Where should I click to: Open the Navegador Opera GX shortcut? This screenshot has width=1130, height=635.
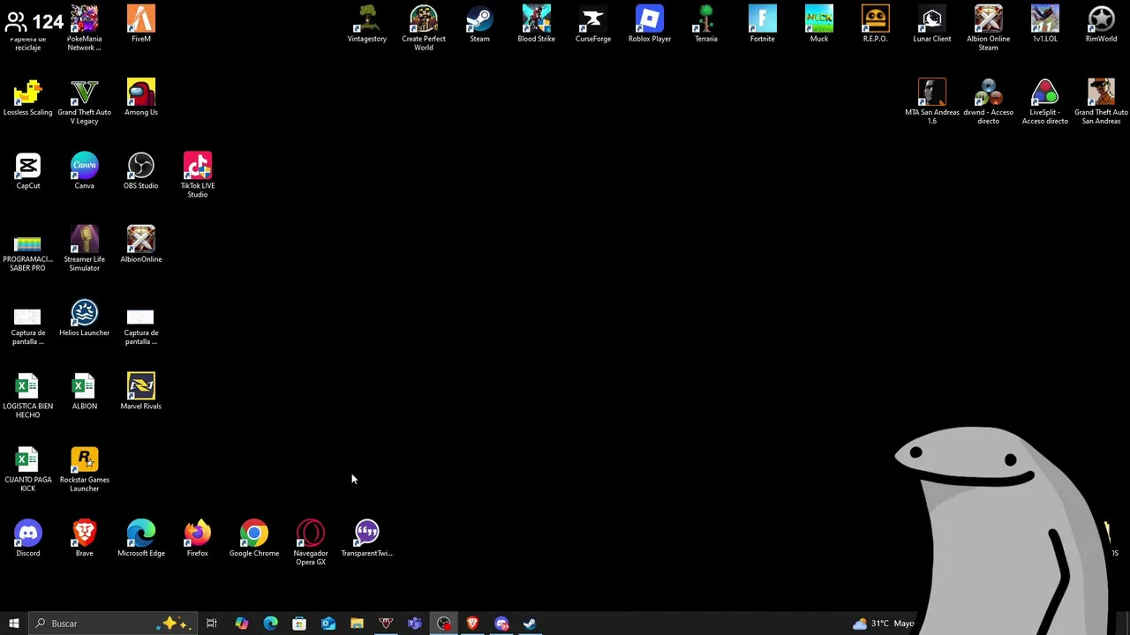[311, 542]
